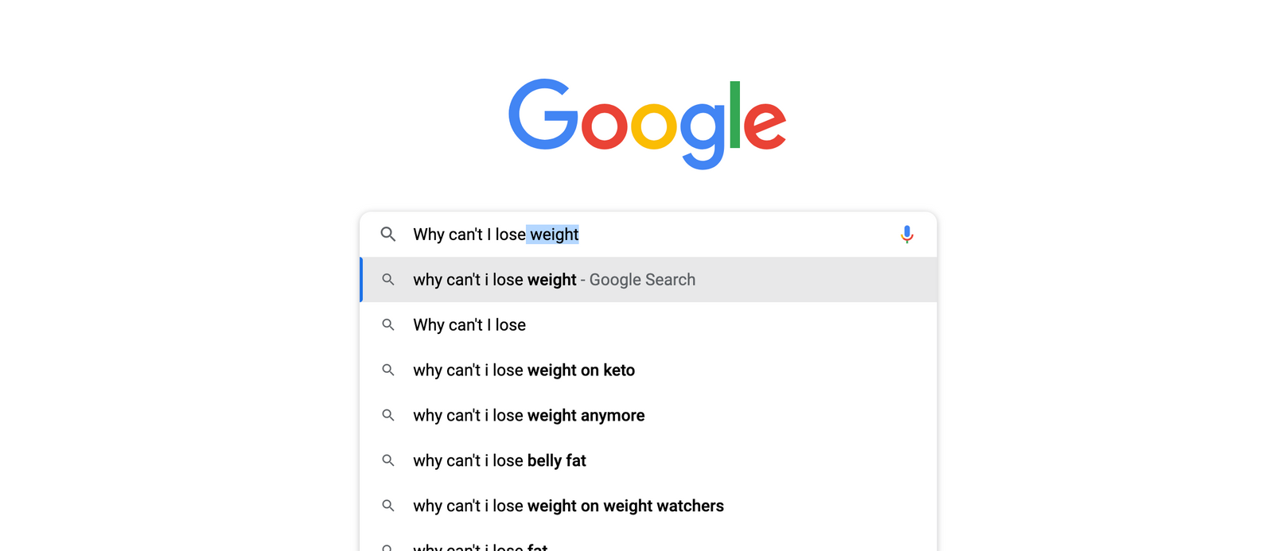Click the highlighted word "weight" in the search box

click(555, 235)
